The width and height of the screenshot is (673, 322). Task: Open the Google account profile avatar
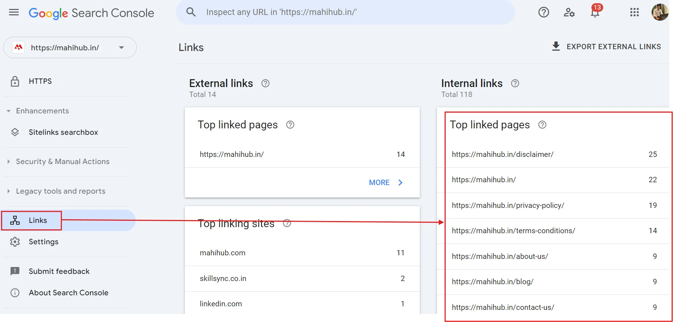(659, 12)
